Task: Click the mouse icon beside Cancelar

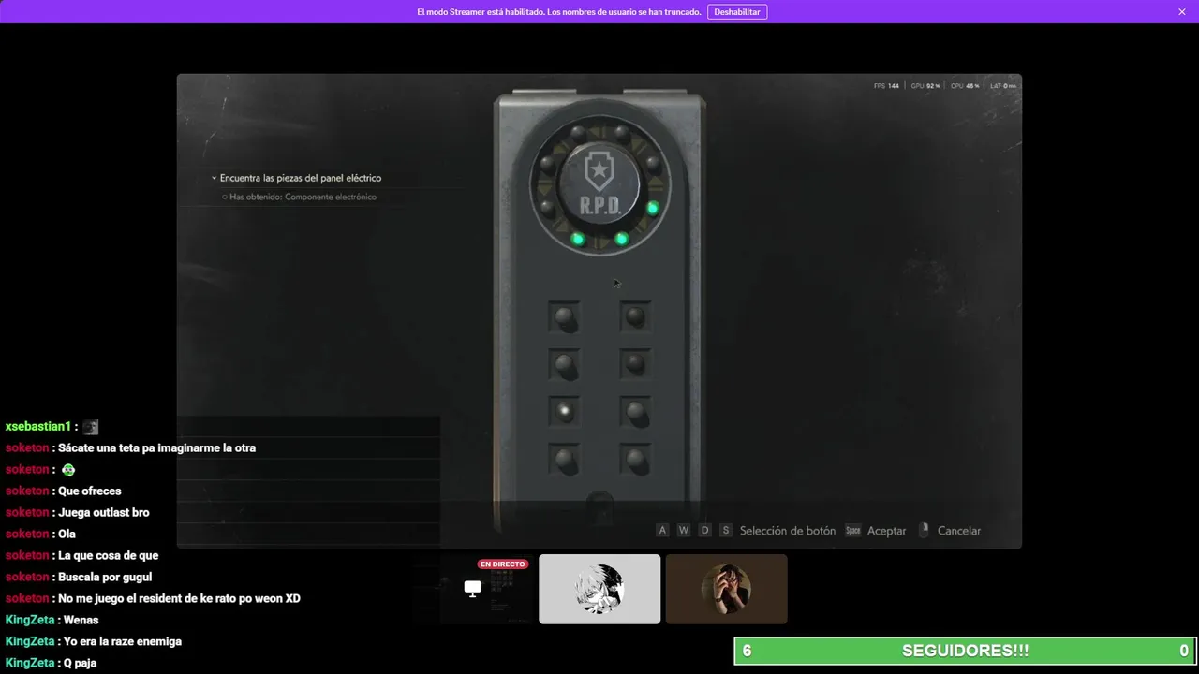Action: click(x=924, y=530)
